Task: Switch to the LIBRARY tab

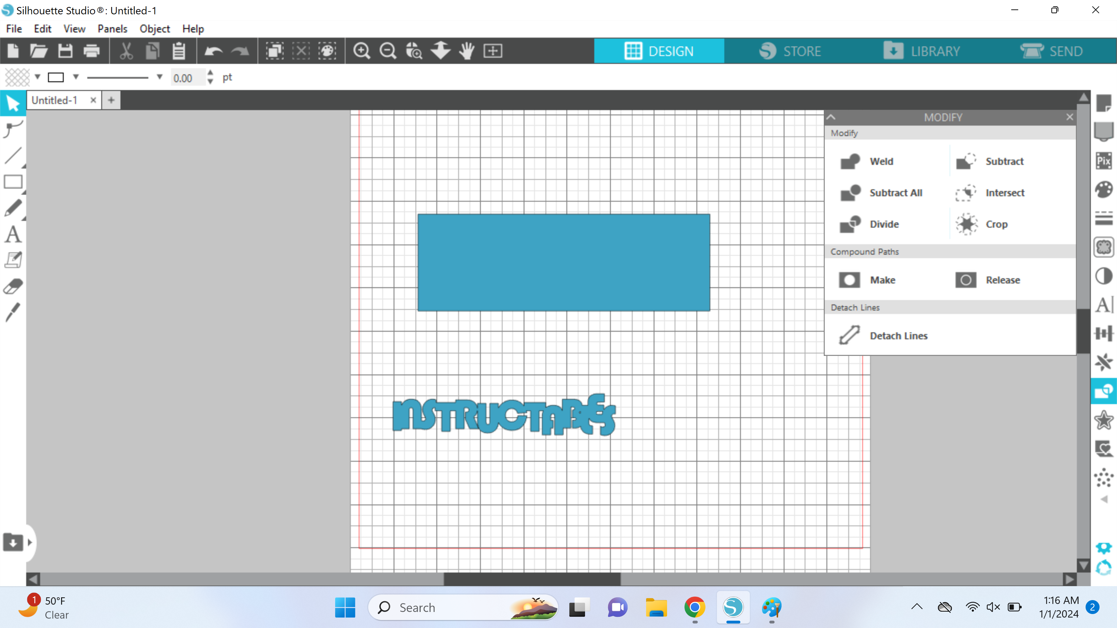Action: (x=922, y=51)
